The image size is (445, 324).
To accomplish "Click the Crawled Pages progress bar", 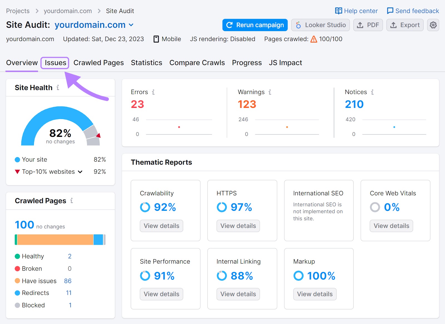I will [x=60, y=239].
